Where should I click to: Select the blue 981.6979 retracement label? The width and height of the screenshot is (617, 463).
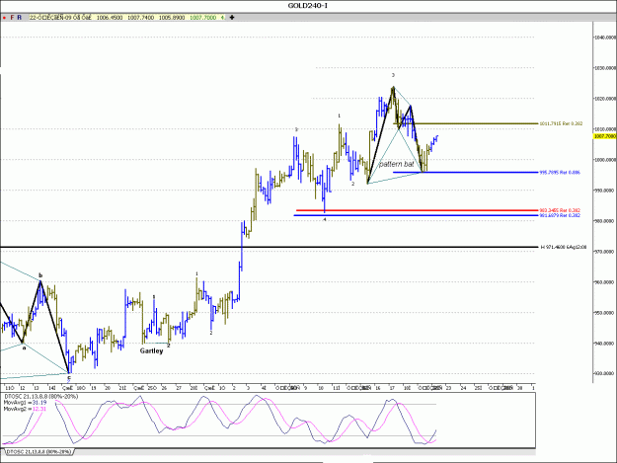click(x=559, y=215)
